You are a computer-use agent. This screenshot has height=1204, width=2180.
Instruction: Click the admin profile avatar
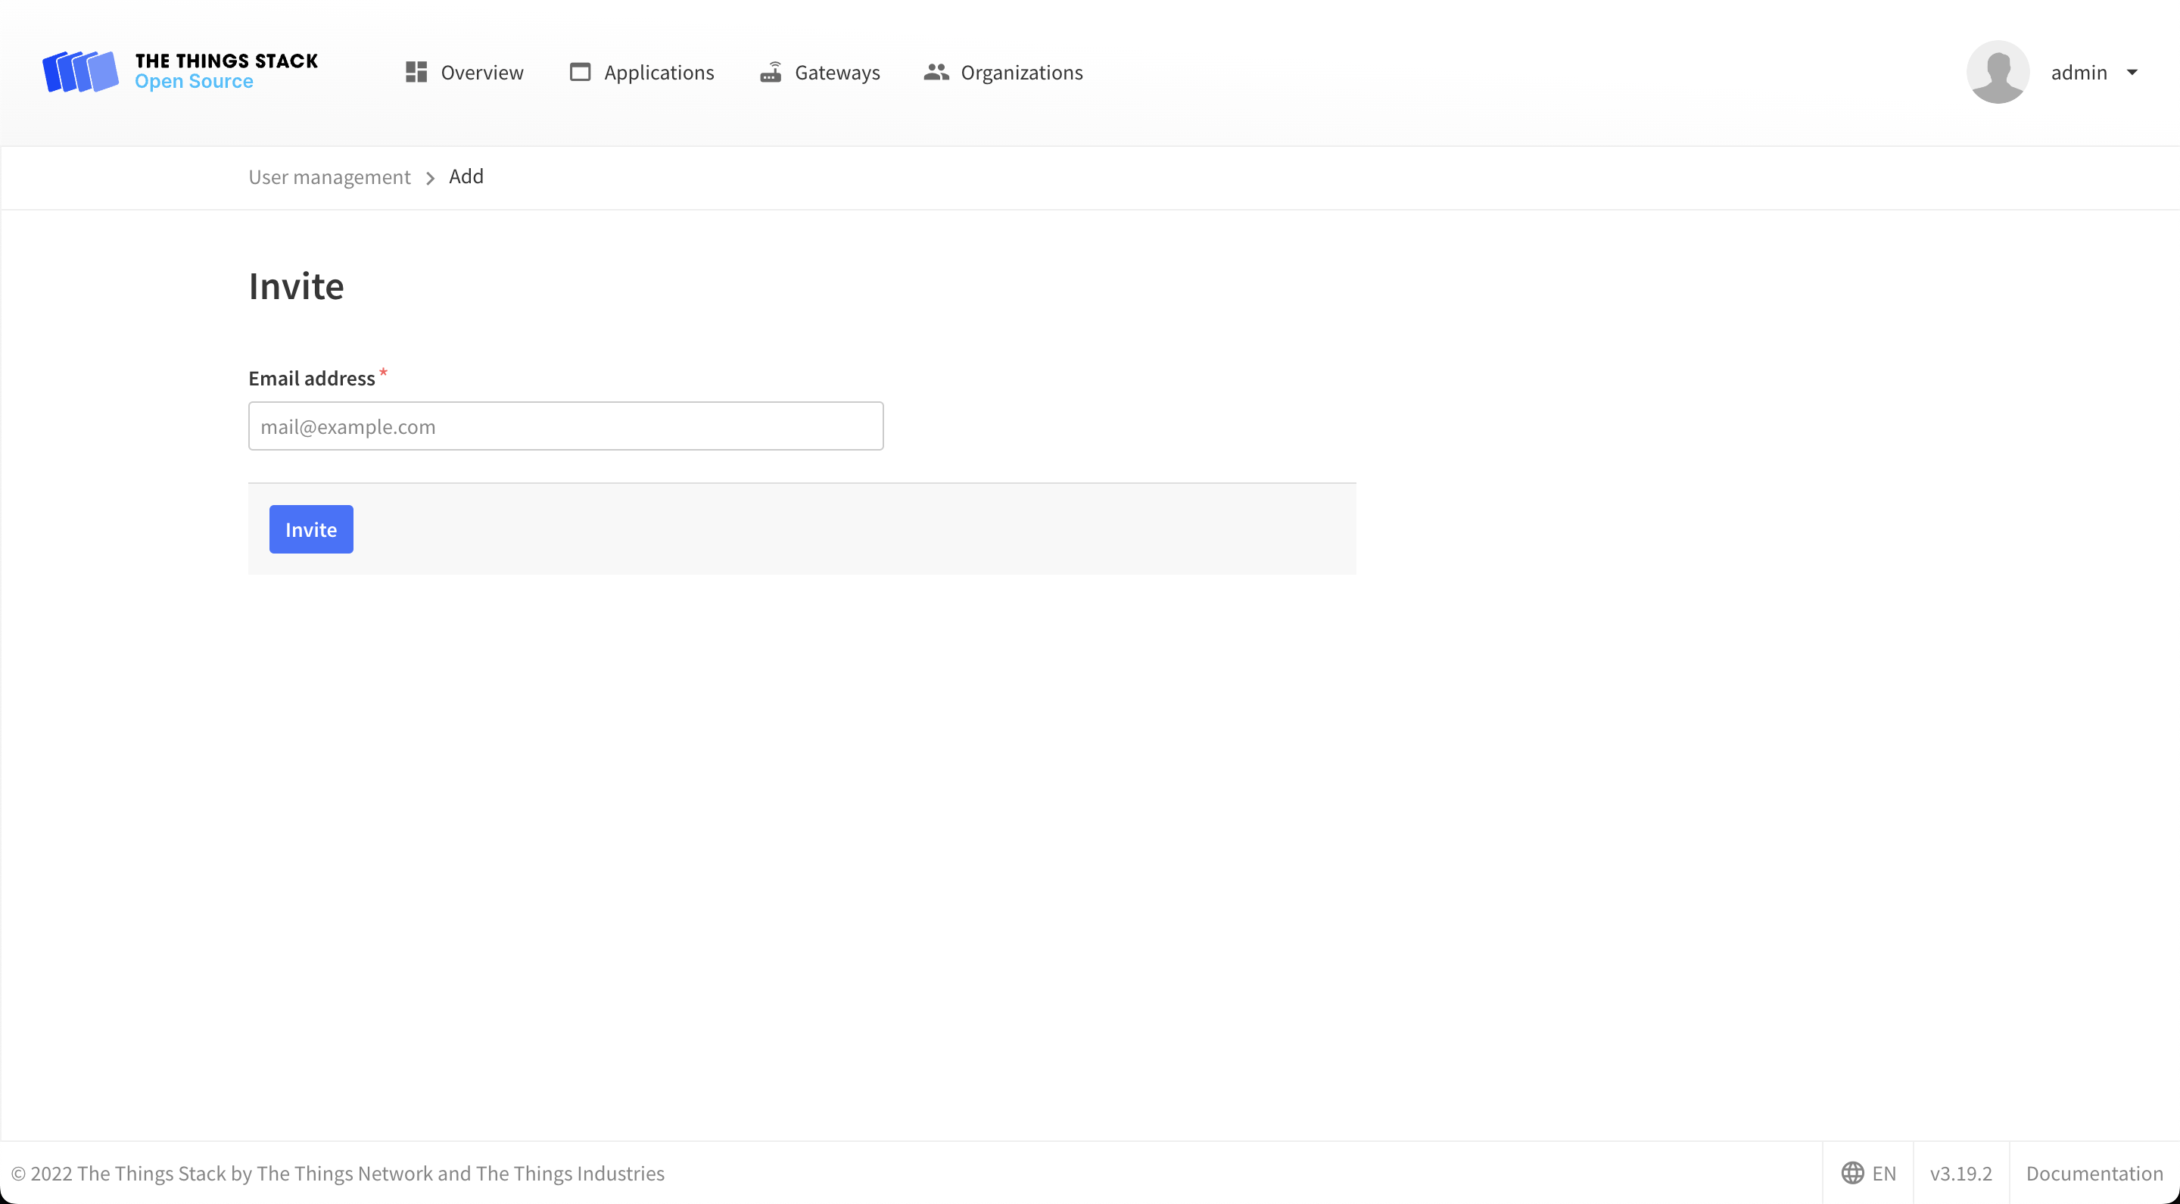(x=1998, y=72)
